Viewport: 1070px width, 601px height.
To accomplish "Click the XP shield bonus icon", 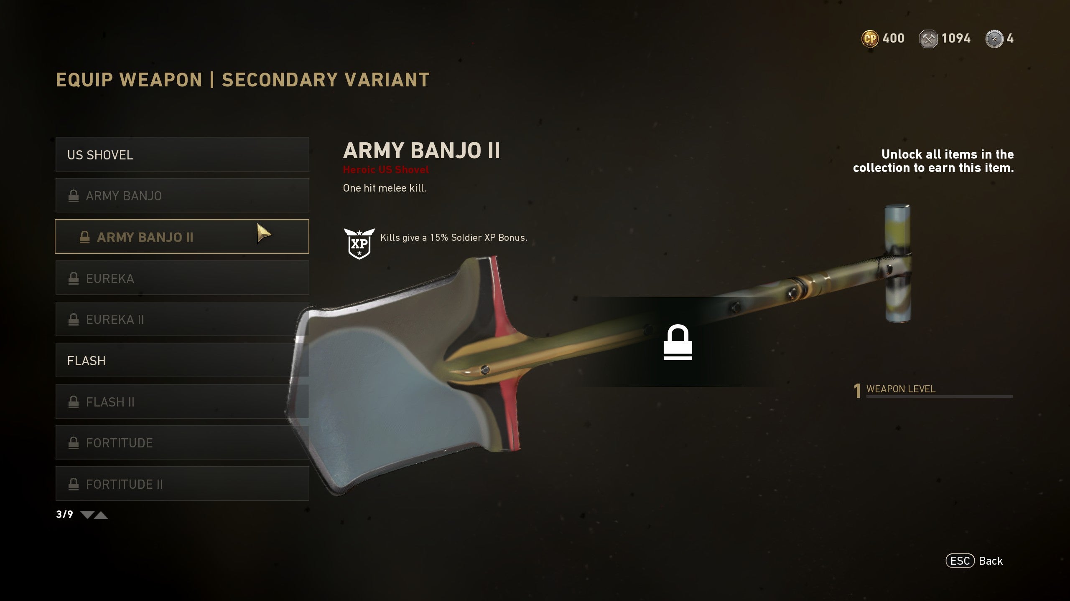I will click(359, 243).
